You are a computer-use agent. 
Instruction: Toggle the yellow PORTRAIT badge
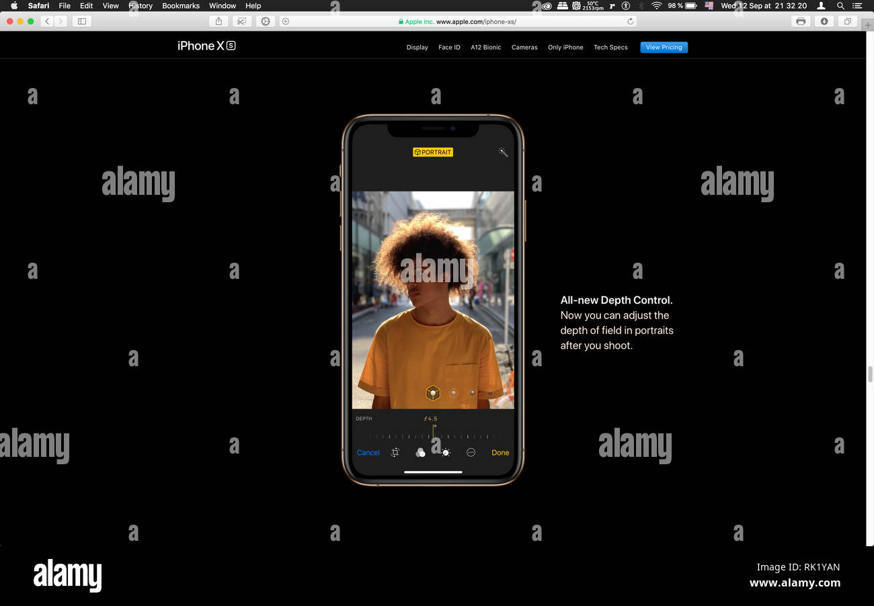433,153
